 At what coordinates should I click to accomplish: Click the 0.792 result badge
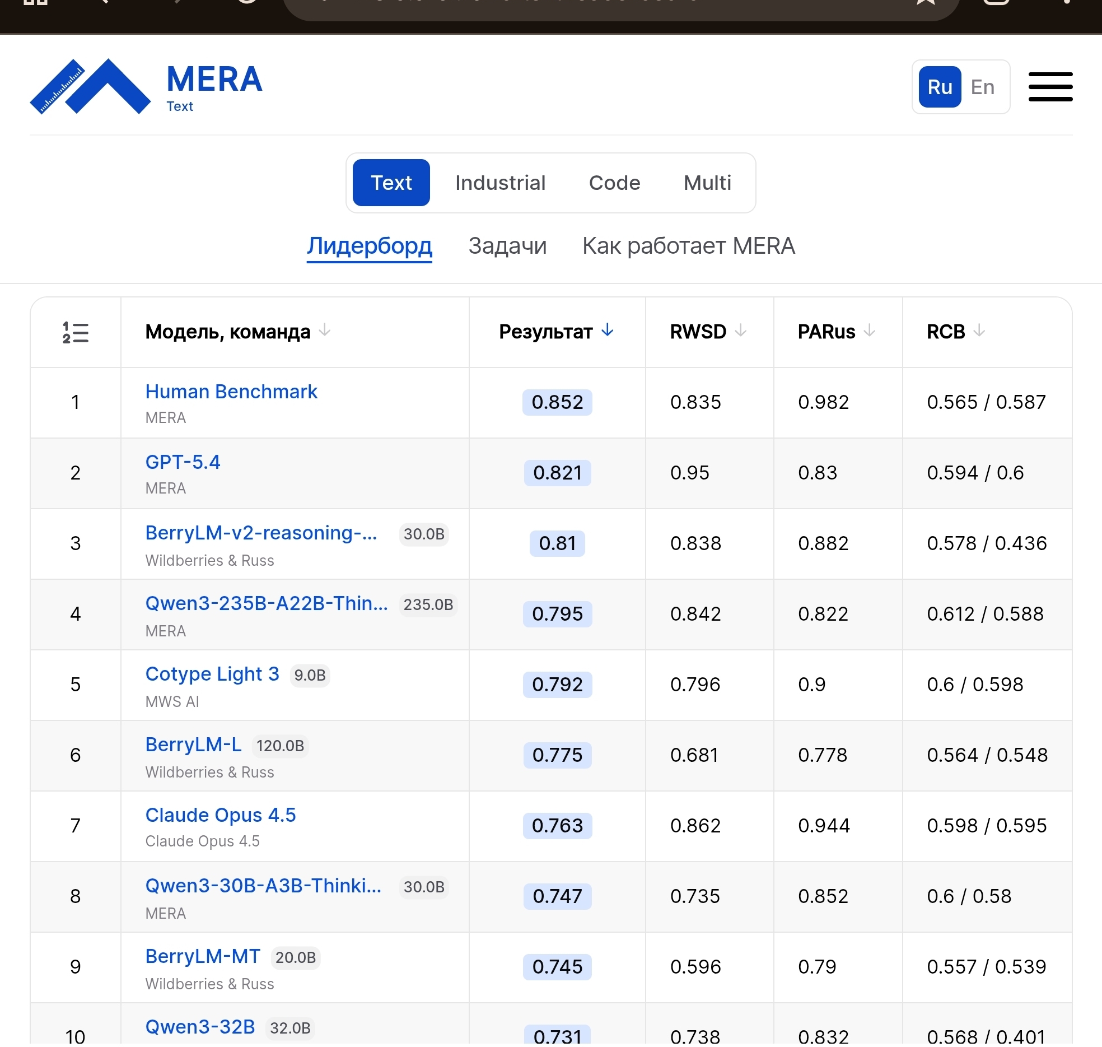click(x=557, y=685)
